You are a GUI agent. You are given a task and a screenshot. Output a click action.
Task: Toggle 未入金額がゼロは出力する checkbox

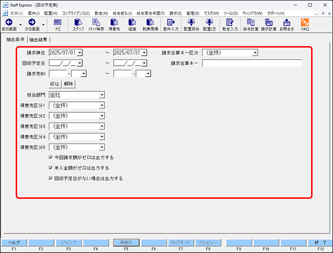pos(50,168)
